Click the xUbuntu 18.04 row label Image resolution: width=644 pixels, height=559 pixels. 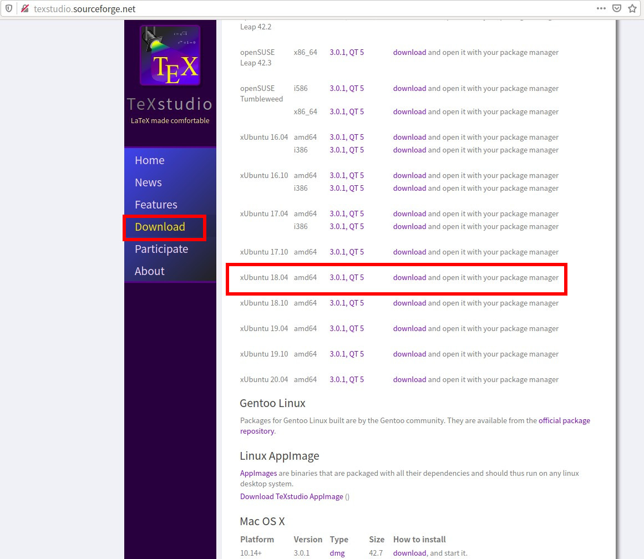[264, 278]
